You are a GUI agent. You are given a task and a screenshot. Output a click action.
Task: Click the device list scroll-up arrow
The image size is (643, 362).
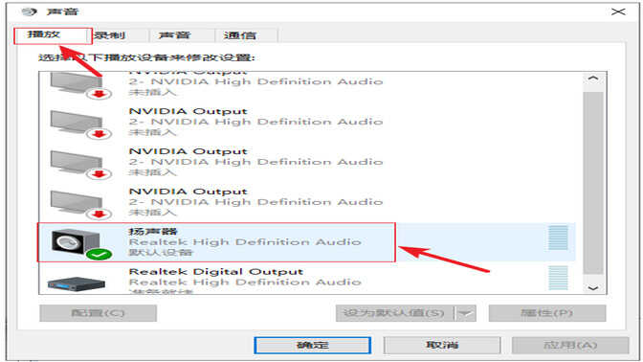tap(593, 78)
